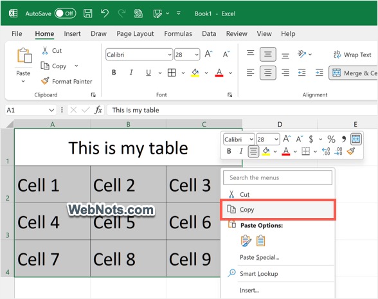Increase font size in the ribbon
This screenshot has height=299, width=378.
pos(208,54)
